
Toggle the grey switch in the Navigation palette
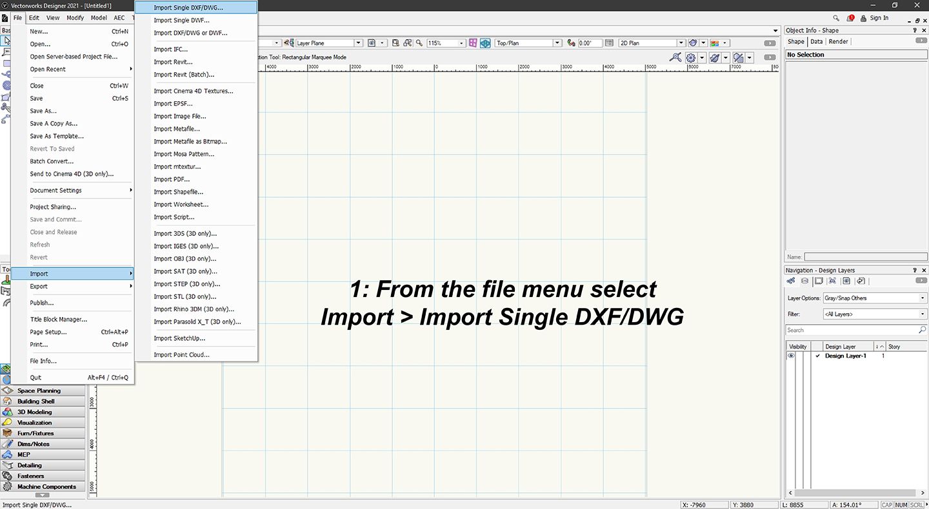(921, 281)
